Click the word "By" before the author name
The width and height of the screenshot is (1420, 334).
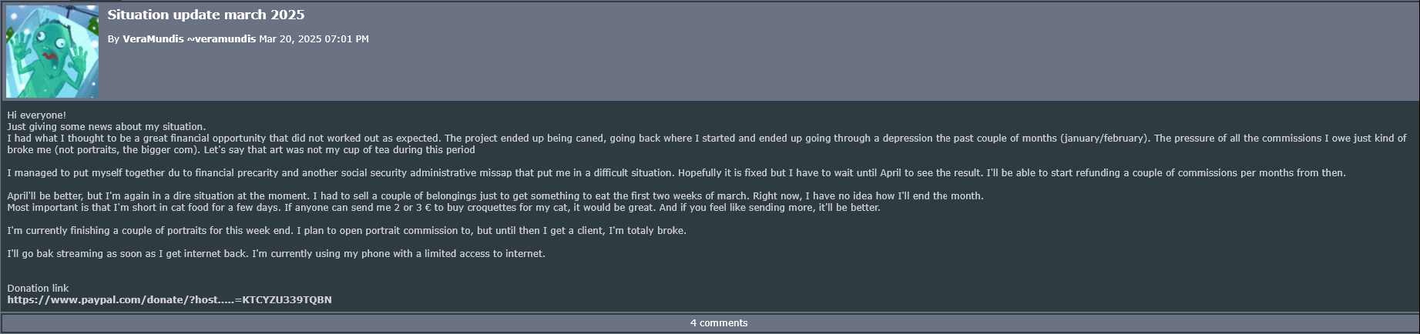coord(113,38)
